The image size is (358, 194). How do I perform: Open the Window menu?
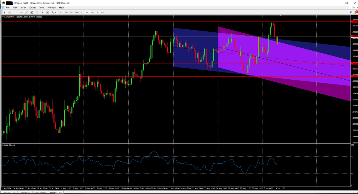click(x=52, y=7)
